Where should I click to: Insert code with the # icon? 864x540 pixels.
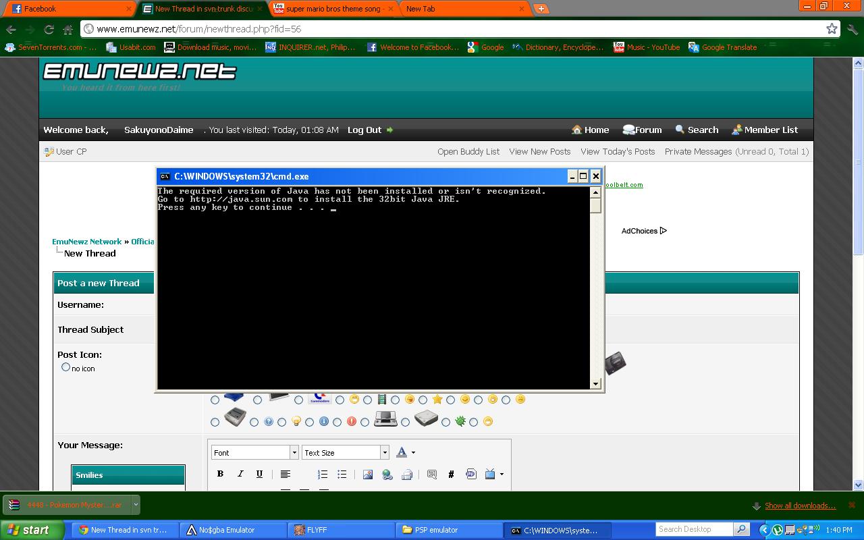[451, 475]
